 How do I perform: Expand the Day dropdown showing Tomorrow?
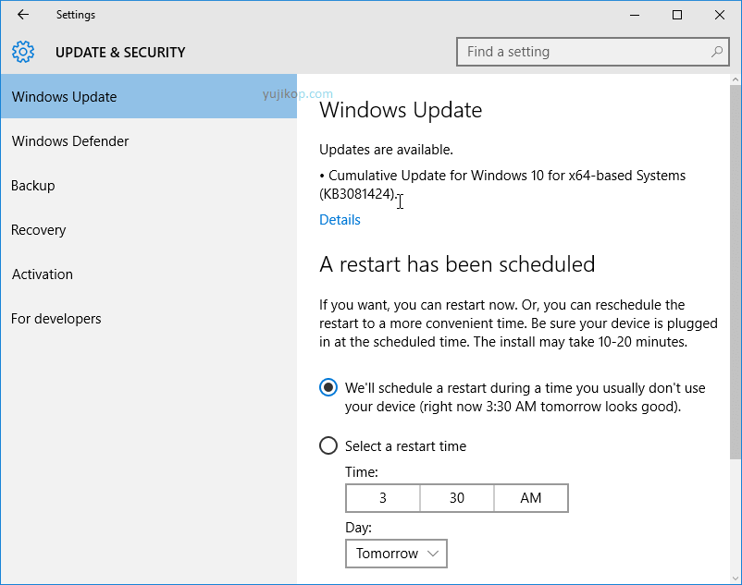397,554
